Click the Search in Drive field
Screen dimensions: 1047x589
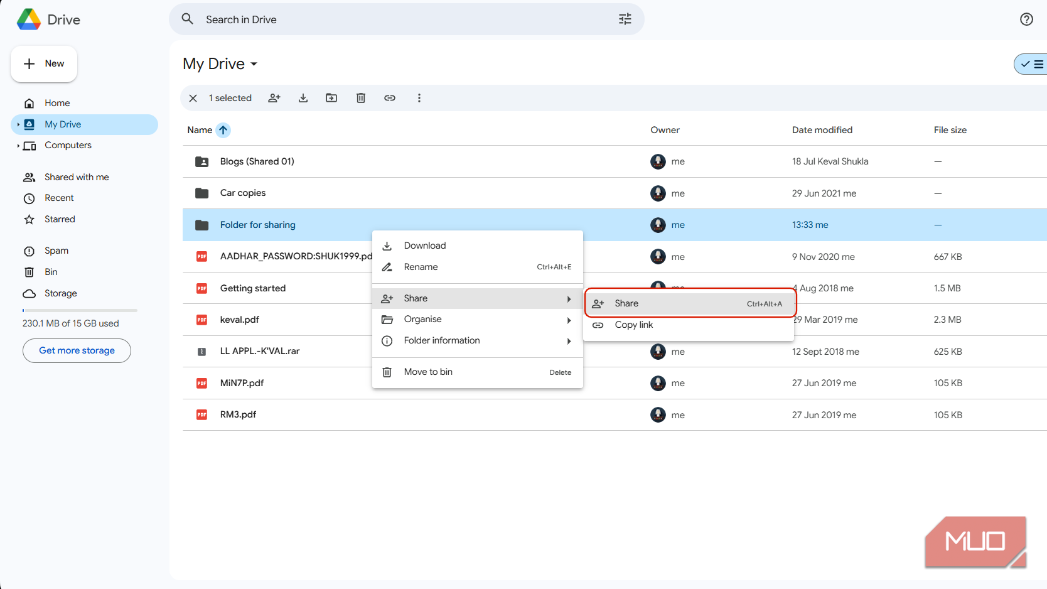407,19
